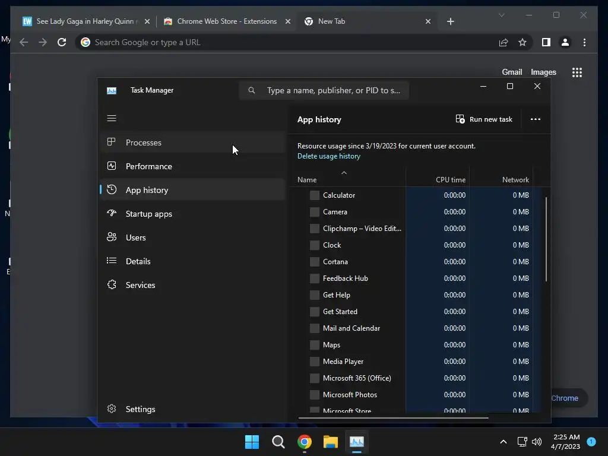The image size is (608, 456).
Task: Open the Chrome tab search dropdown chevron
Action: 501,15
